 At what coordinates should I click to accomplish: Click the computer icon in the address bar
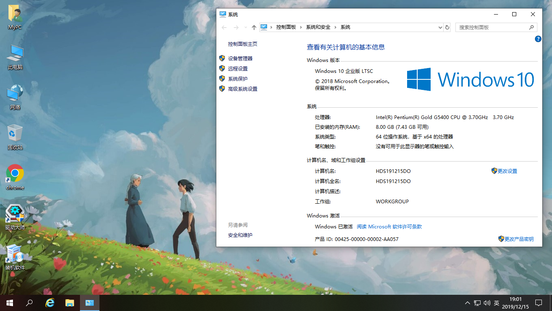pyautogui.click(x=264, y=27)
